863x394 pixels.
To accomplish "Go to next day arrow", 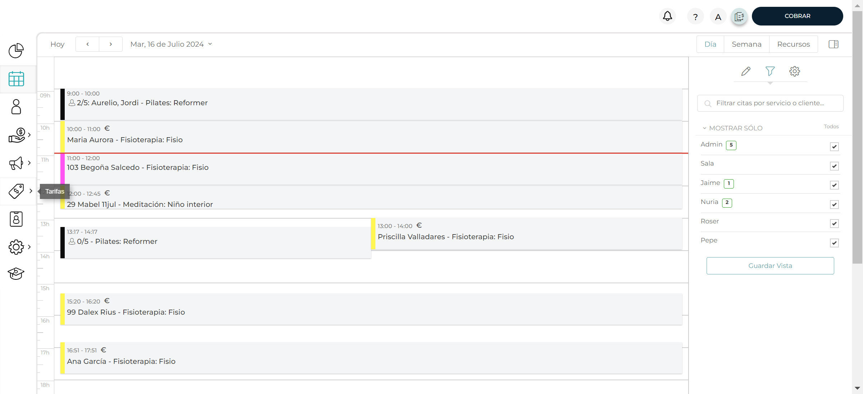I will pyautogui.click(x=111, y=44).
